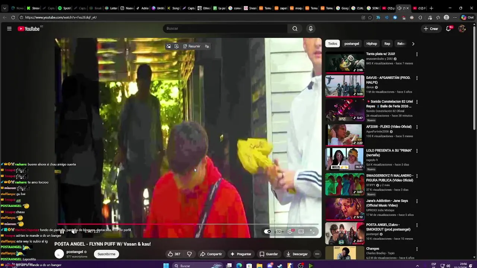Viewport: 477px width, 268px height.
Task: Click Resumir button over the video
Action: pos(192,46)
